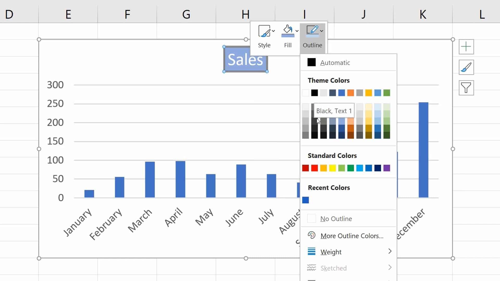Pick the white theme color swatch
Viewport: 500px width, 281px height.
pyautogui.click(x=305, y=93)
